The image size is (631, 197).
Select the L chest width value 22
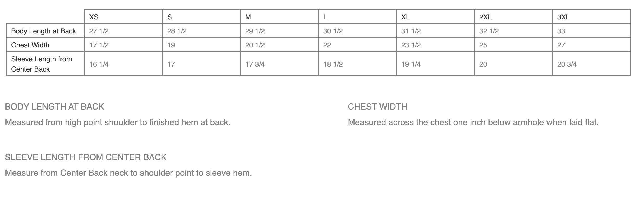(x=327, y=45)
